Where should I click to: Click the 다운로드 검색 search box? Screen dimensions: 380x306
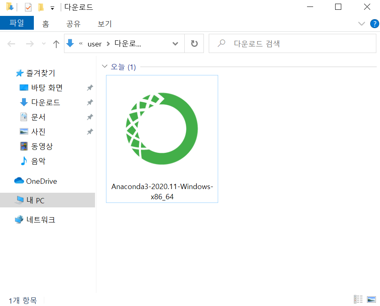292,44
